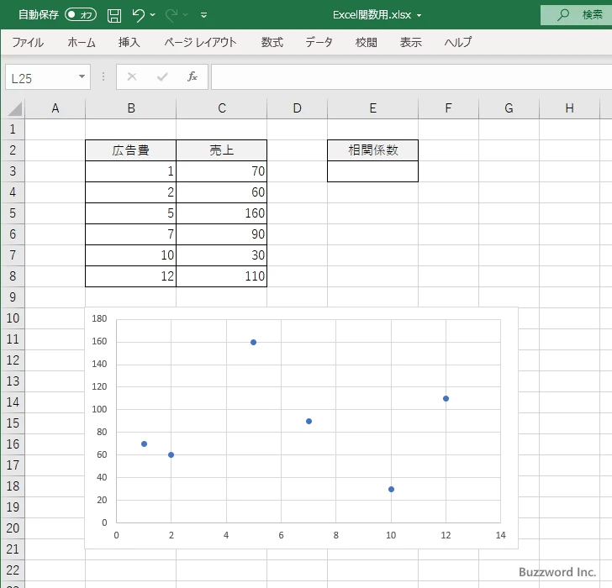Click the search magnifier icon
612x588 pixels.
[x=563, y=15]
